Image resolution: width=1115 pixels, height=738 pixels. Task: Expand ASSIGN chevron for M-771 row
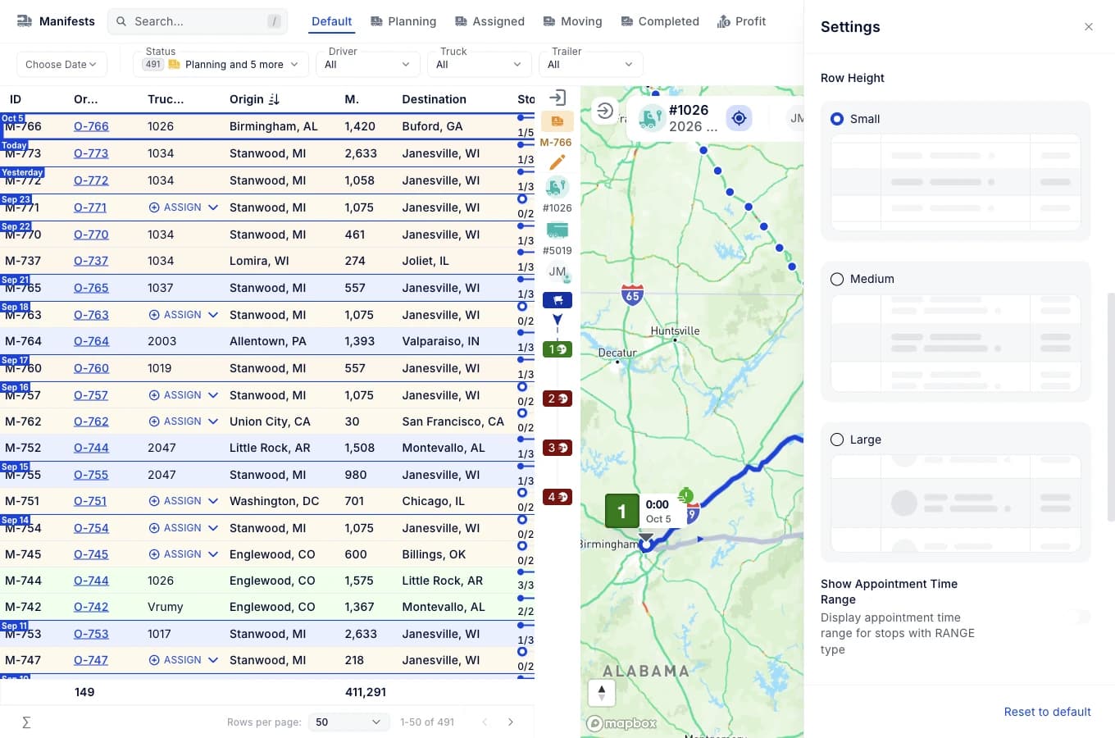tap(213, 208)
